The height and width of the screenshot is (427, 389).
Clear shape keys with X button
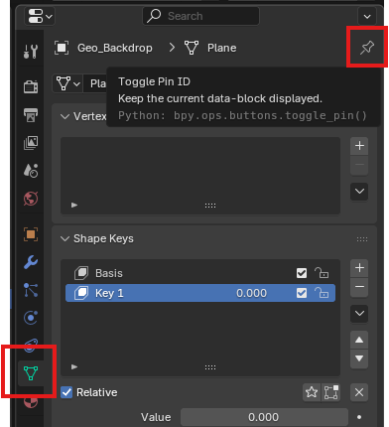pos(359,392)
